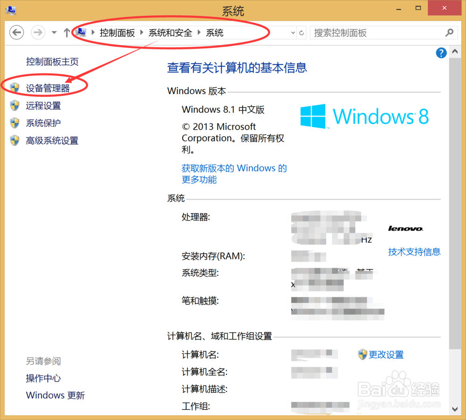This screenshot has width=466, height=420.
Task: Expand chevron before 控制面板 breadcrumb
Action: click(93, 33)
